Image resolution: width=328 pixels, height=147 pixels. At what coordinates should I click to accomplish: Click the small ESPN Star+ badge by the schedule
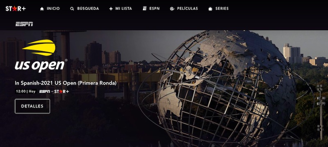click(54, 91)
